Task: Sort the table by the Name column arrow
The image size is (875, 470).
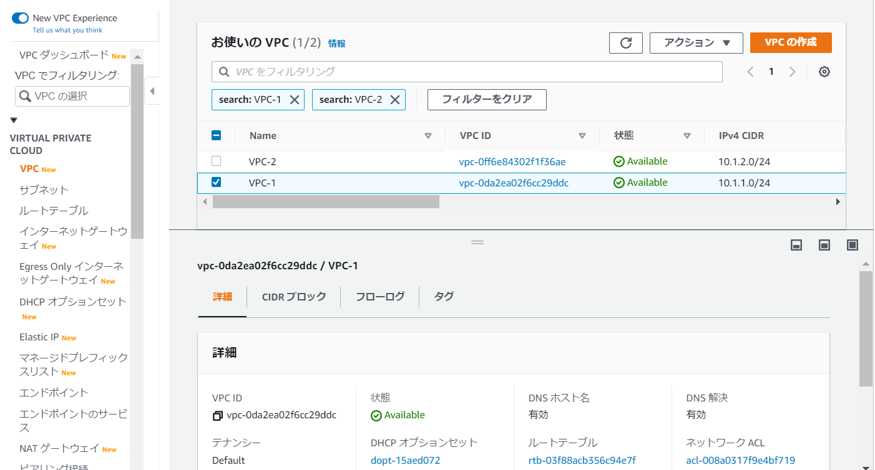Action: [428, 136]
